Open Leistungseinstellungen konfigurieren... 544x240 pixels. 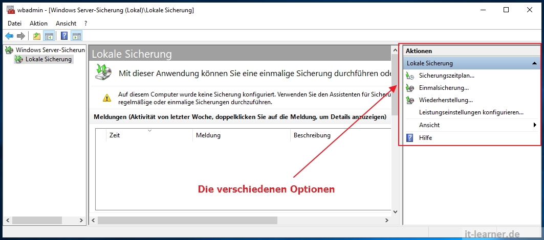(x=471, y=112)
